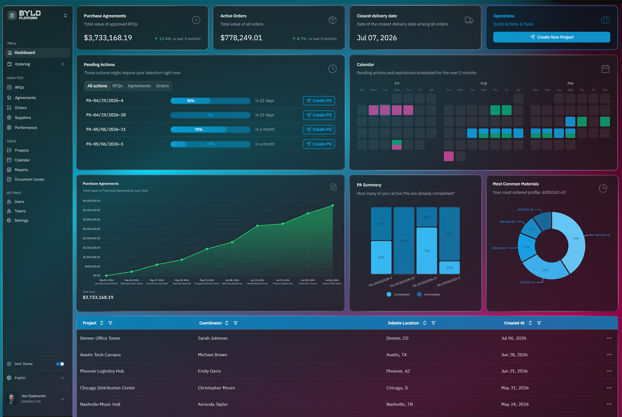
Task: Click the calendar icon in the Calendar card
Action: 605,69
